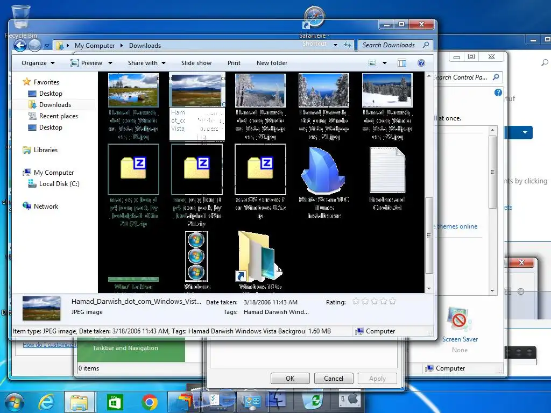Select the Windows 0.3.zip archive

tap(260, 169)
